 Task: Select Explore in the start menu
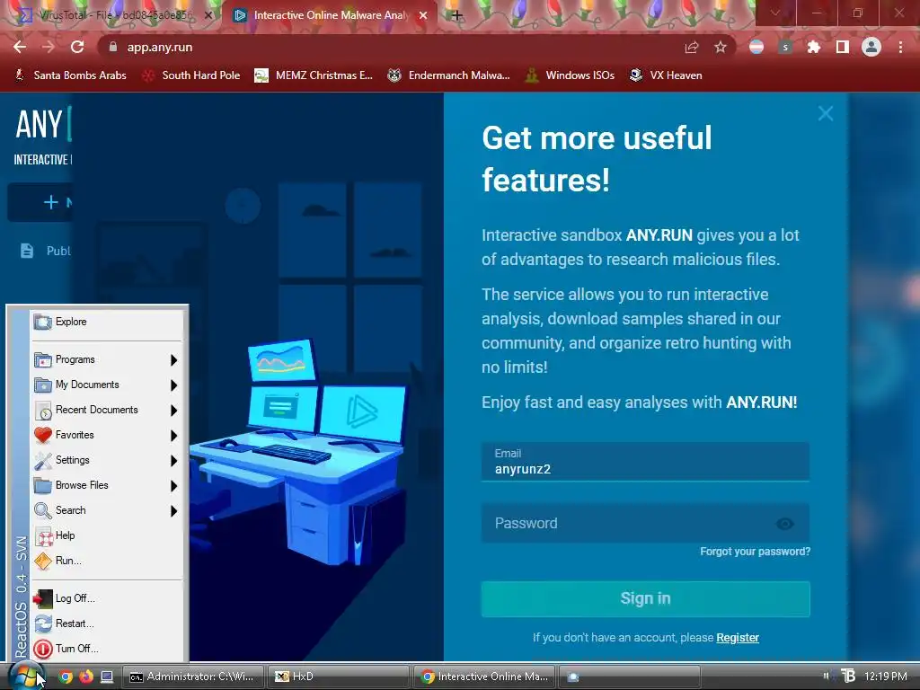click(106, 323)
